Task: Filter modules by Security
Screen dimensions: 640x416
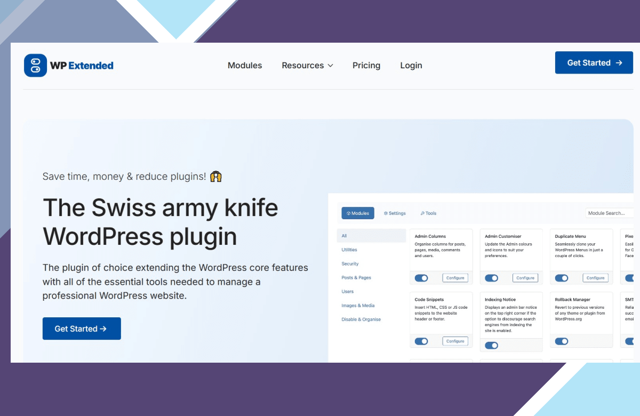Action: [x=350, y=263]
